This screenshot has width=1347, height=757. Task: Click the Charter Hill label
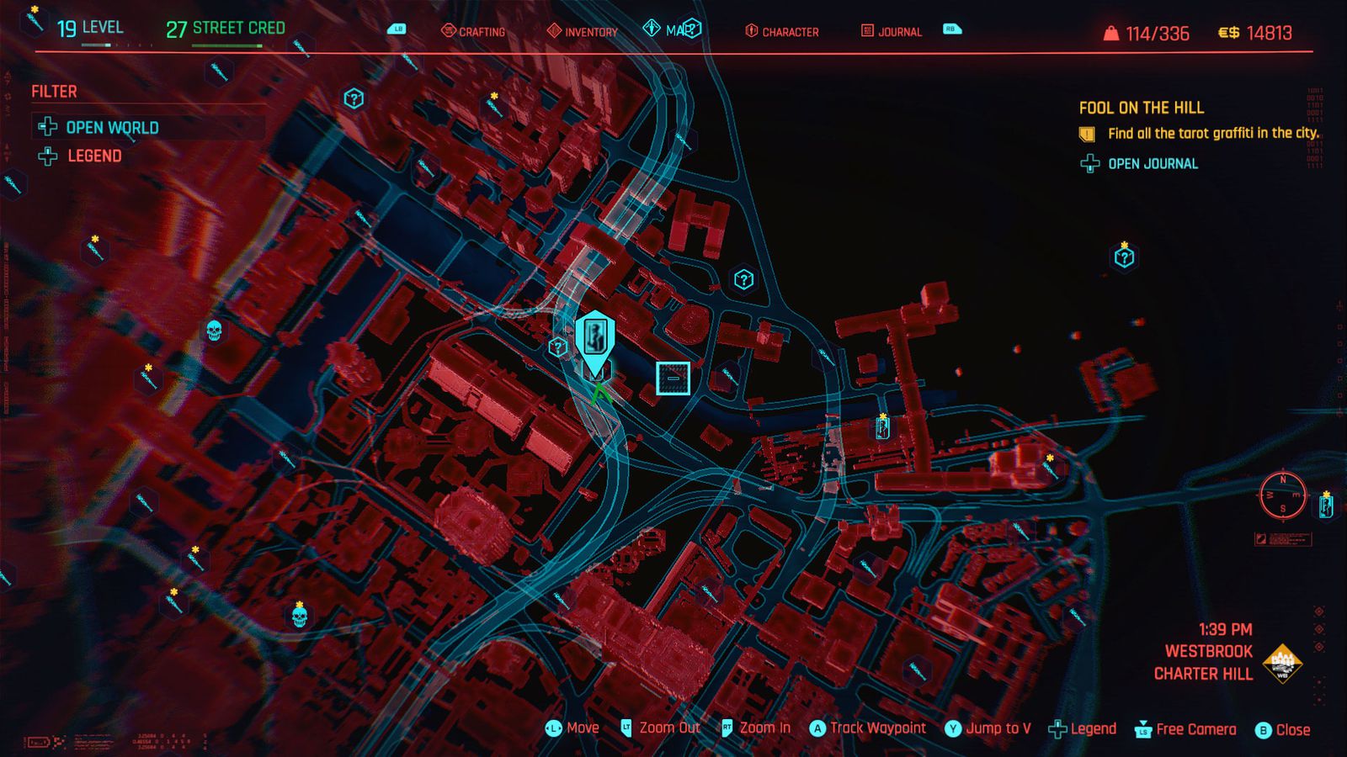click(x=1203, y=674)
